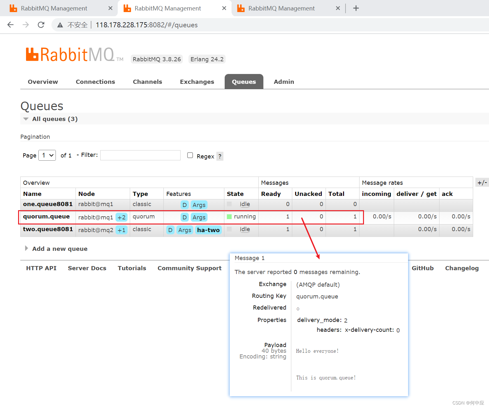Open the two.queue8081 queue link
This screenshot has height=408, width=489.
tap(48, 229)
